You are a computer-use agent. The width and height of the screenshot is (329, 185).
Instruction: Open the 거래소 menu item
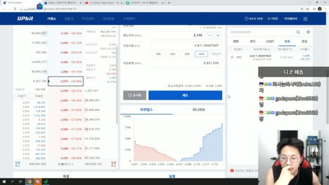(51, 18)
